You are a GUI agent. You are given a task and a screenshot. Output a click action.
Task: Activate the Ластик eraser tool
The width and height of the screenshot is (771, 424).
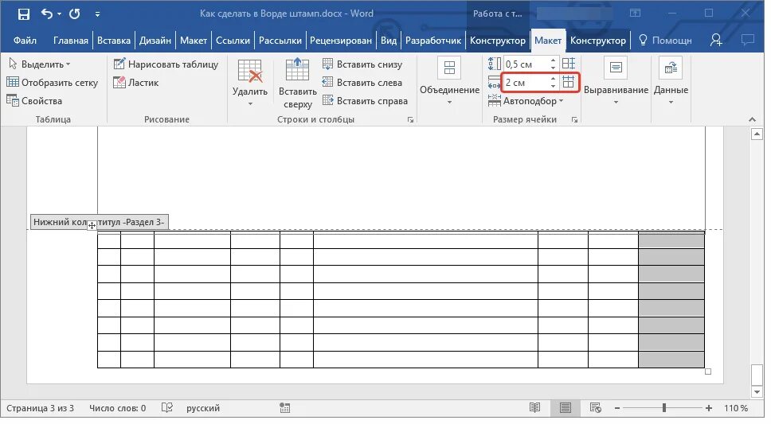click(x=136, y=83)
